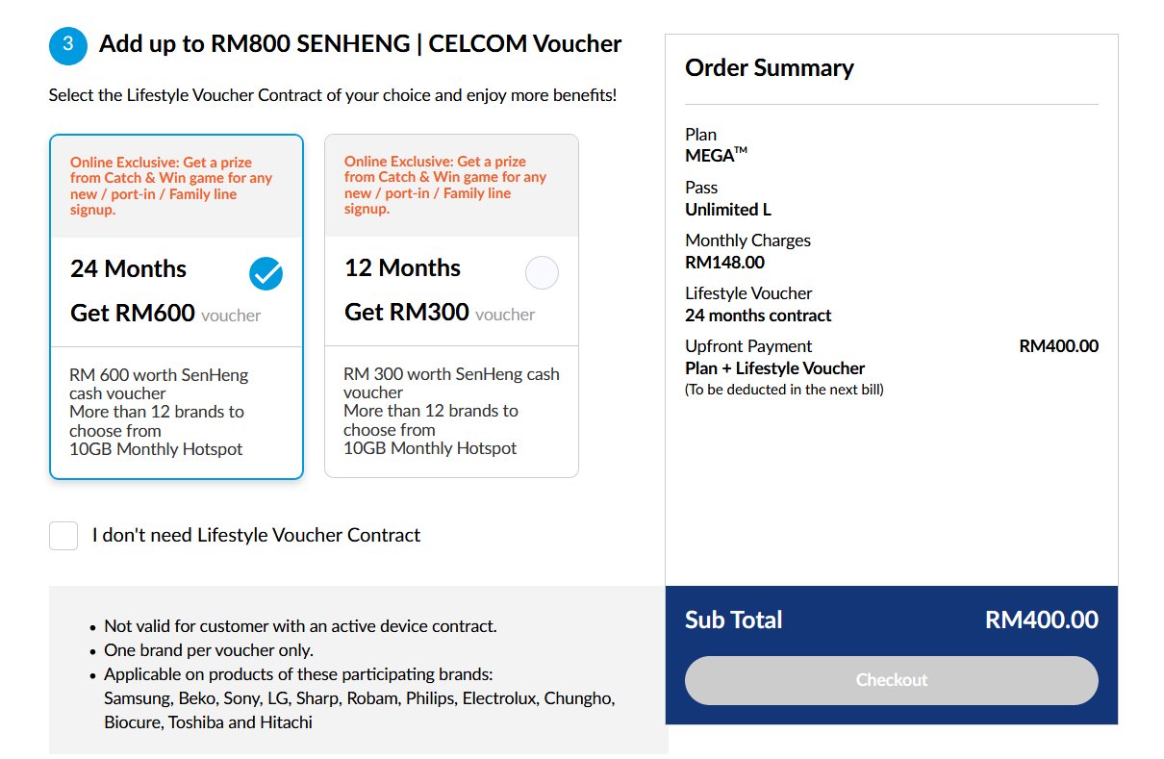Click RM 300 worth SenHeng cash voucher description

(451, 383)
